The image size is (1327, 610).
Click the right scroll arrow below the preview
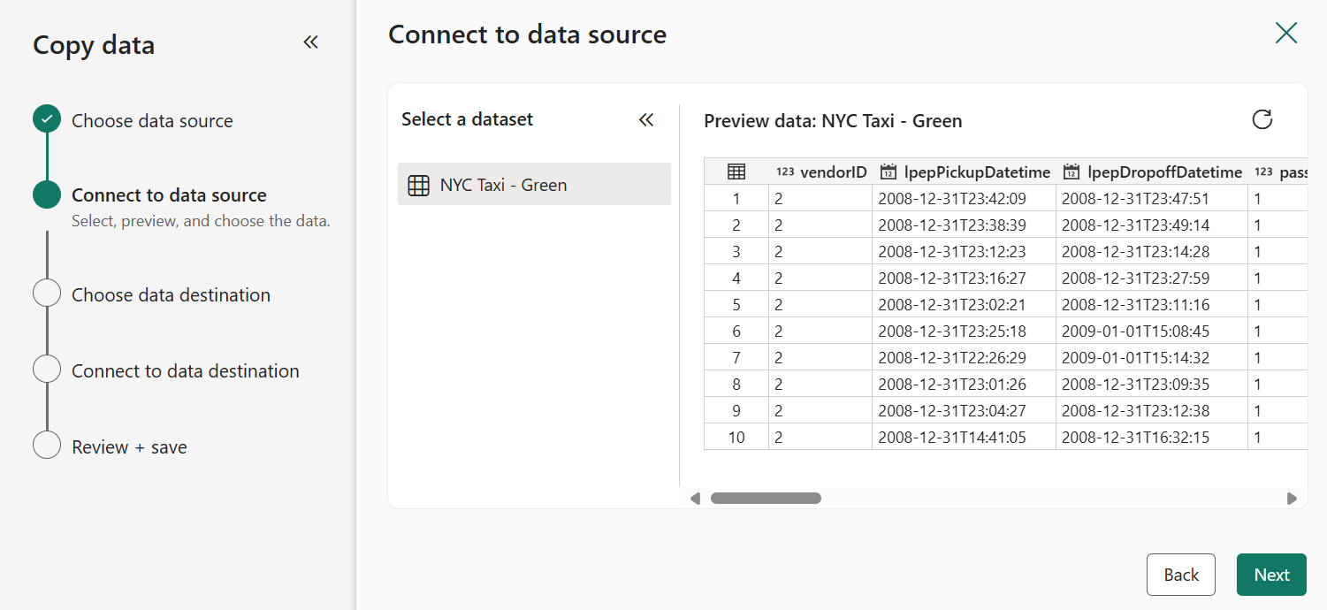point(1291,498)
